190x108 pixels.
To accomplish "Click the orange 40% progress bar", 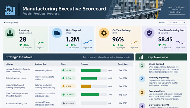I will [x=94, y=86].
